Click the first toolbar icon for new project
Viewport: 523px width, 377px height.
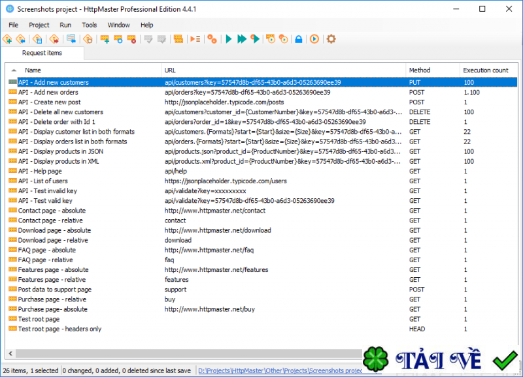[x=8, y=39]
